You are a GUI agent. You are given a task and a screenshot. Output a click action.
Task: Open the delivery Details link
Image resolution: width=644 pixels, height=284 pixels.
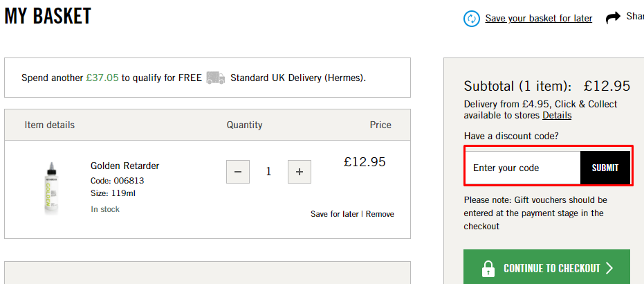(557, 115)
